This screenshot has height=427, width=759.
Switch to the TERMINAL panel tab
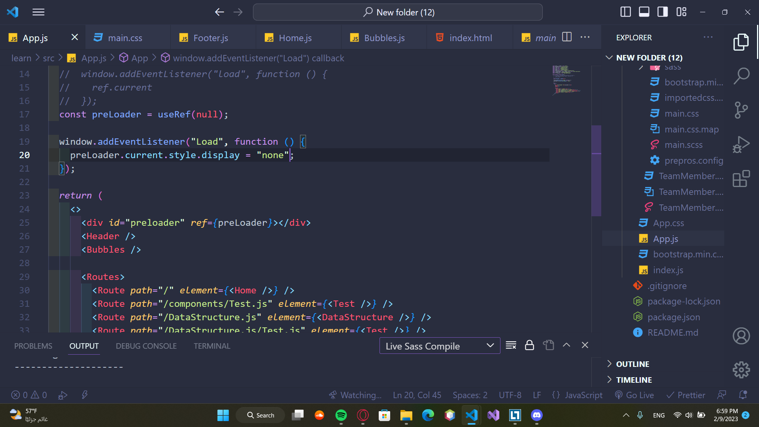click(x=212, y=346)
